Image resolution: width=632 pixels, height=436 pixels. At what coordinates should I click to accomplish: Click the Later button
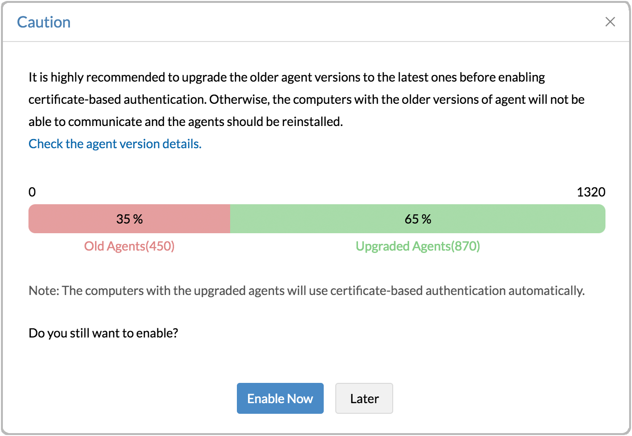[x=364, y=398]
